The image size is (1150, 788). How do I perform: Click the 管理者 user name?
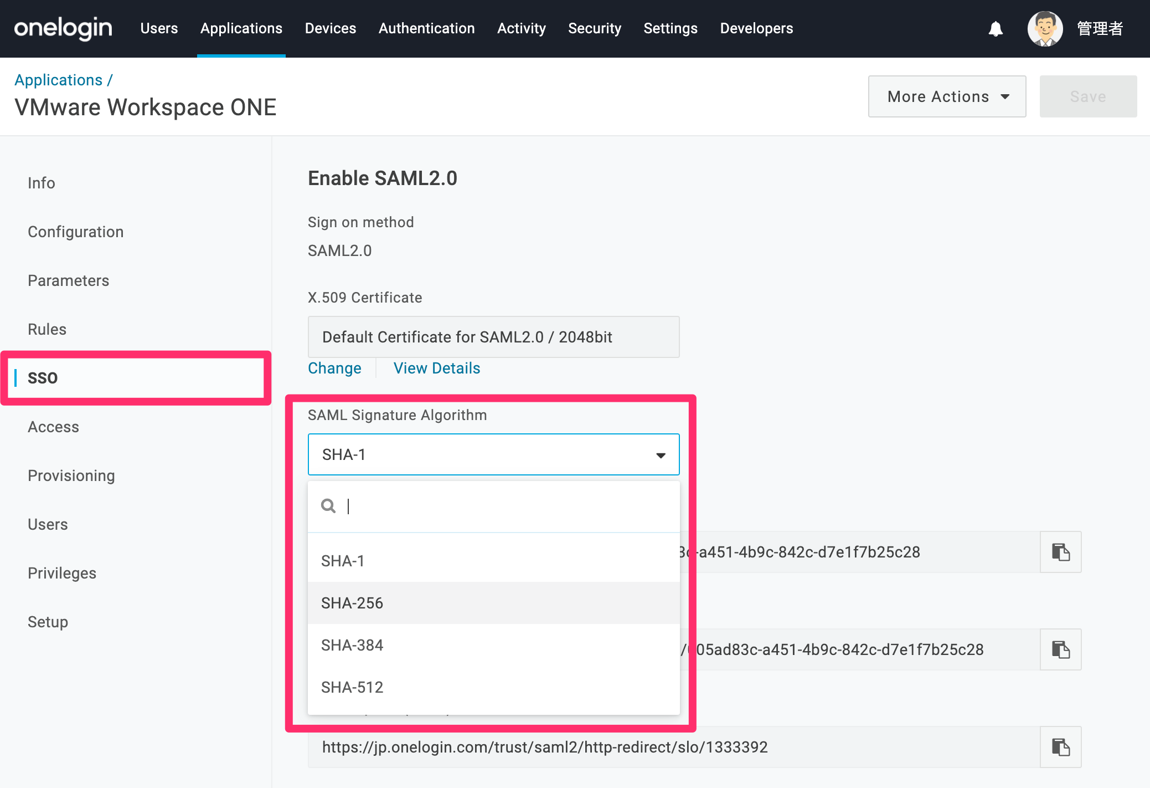point(1100,28)
